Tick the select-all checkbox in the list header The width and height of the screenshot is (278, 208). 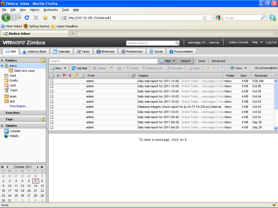[51, 76]
